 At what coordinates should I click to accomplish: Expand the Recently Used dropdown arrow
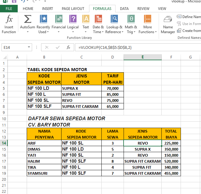(x=48, y=32)
